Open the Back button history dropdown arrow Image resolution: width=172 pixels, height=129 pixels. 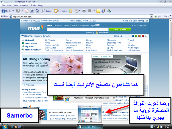13,11
